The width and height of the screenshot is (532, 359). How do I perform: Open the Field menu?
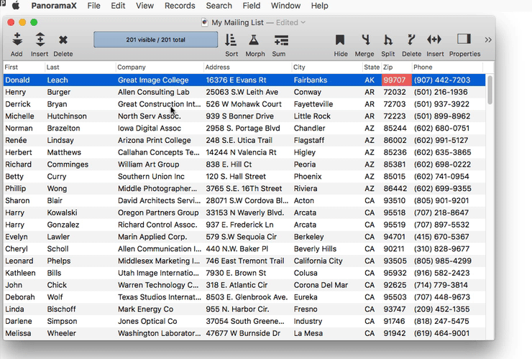pos(252,6)
